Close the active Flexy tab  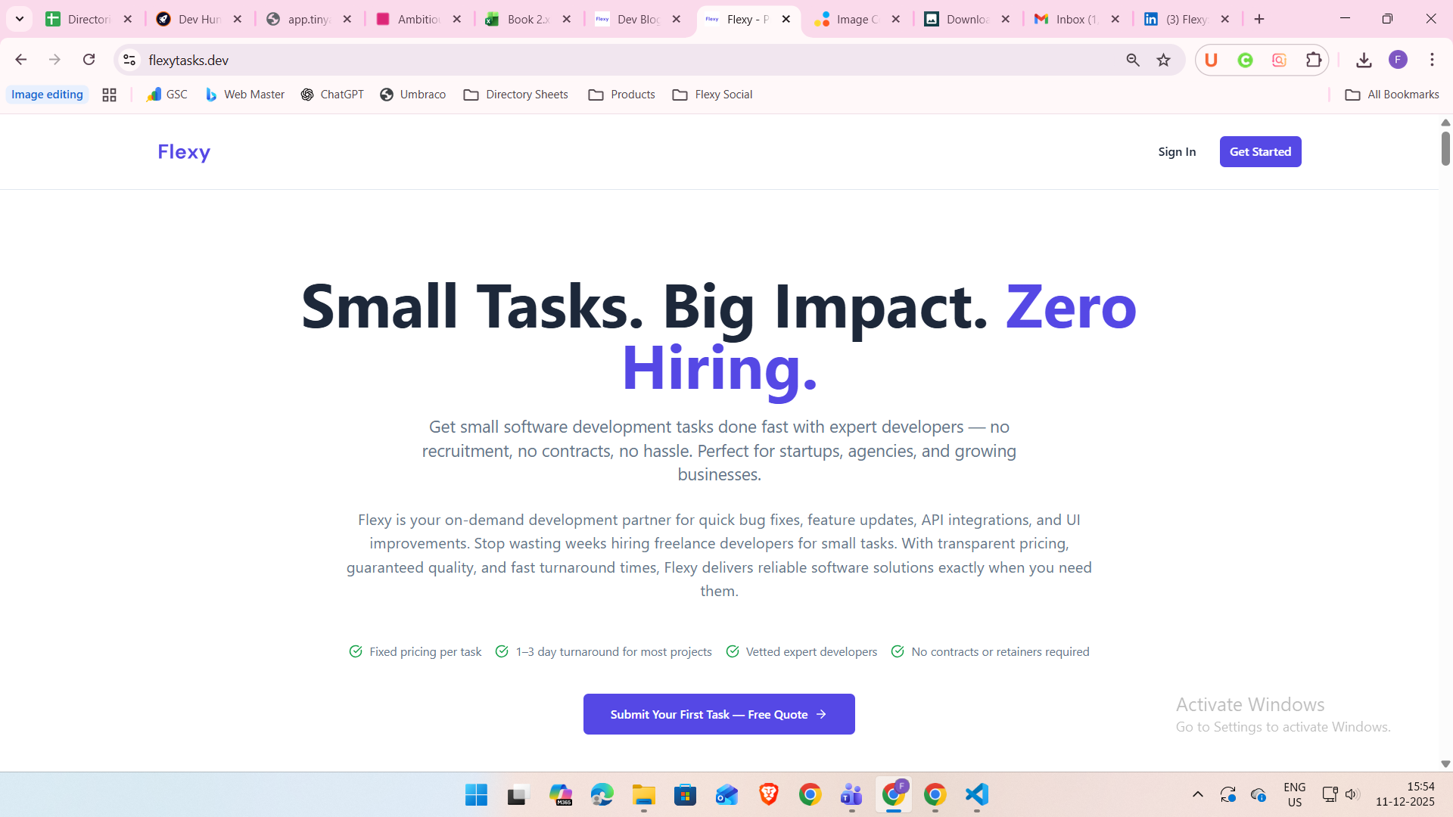786,19
